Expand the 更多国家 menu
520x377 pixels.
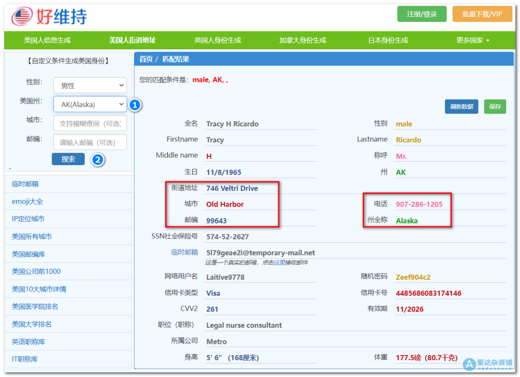473,40
